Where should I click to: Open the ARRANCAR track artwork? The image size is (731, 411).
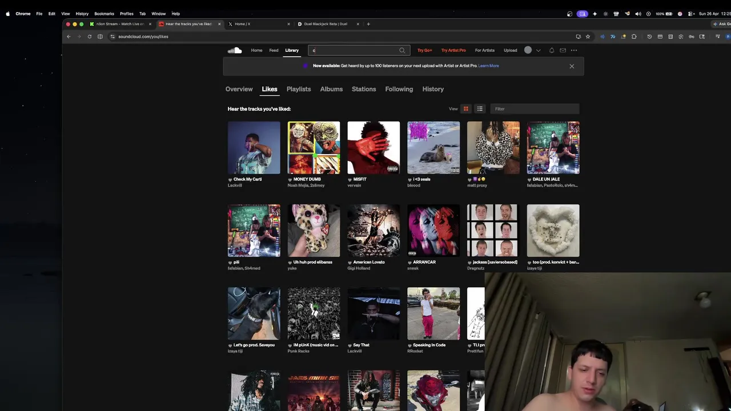[433, 231]
